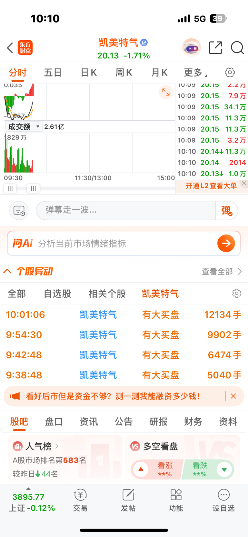Tap the back arrow icon
Viewport: 248px width, 537px height.
point(10,48)
